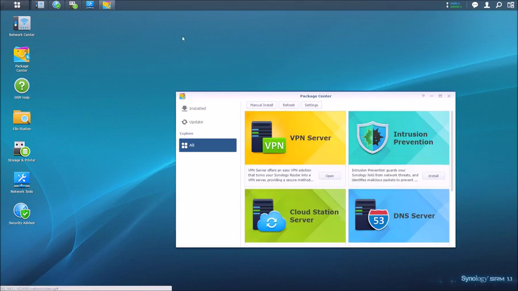This screenshot has width=518, height=291.
Task: Click the search magnifier in the taskbar
Action: click(499, 5)
